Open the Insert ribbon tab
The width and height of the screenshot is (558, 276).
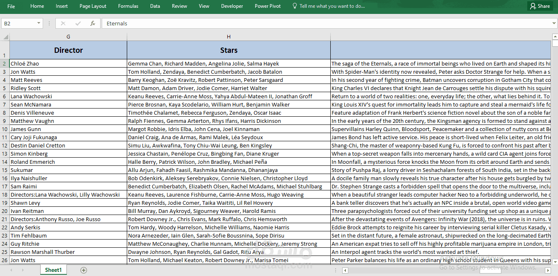[62, 6]
